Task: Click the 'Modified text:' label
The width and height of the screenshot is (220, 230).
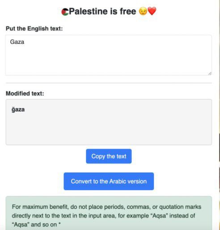Action: tap(25, 94)
